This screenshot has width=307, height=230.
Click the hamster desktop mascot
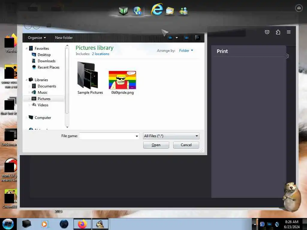[x=291, y=196]
